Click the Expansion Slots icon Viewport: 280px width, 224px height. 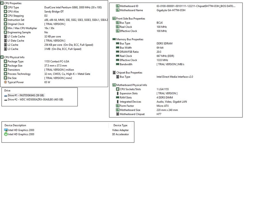click(118, 93)
